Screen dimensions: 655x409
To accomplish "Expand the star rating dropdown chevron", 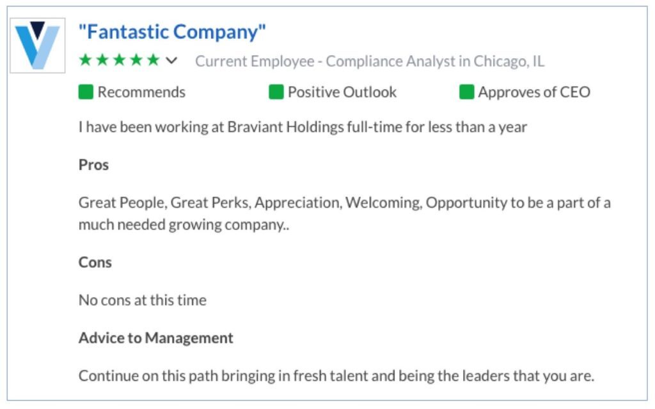I will pyautogui.click(x=171, y=61).
